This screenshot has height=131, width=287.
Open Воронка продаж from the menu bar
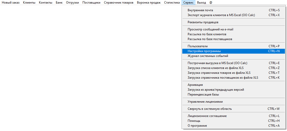[x=149, y=3]
